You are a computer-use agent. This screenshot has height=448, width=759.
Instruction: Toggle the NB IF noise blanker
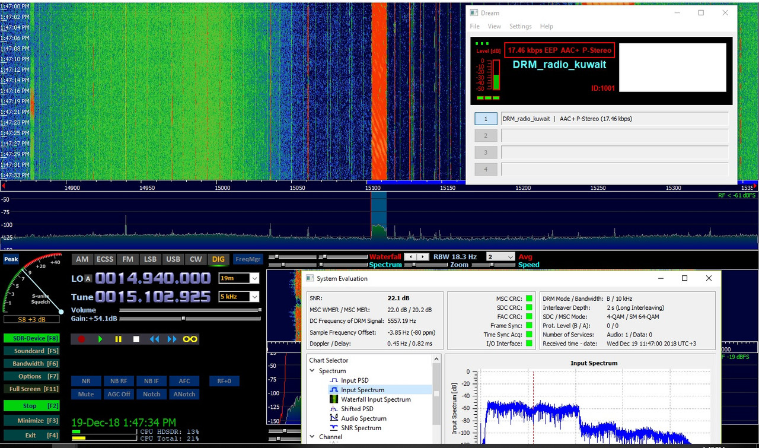click(151, 381)
